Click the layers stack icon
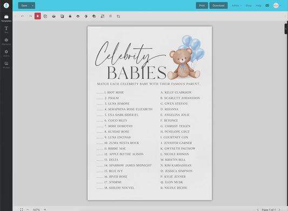The height and width of the screenshot is (211, 288). click(x=53, y=16)
